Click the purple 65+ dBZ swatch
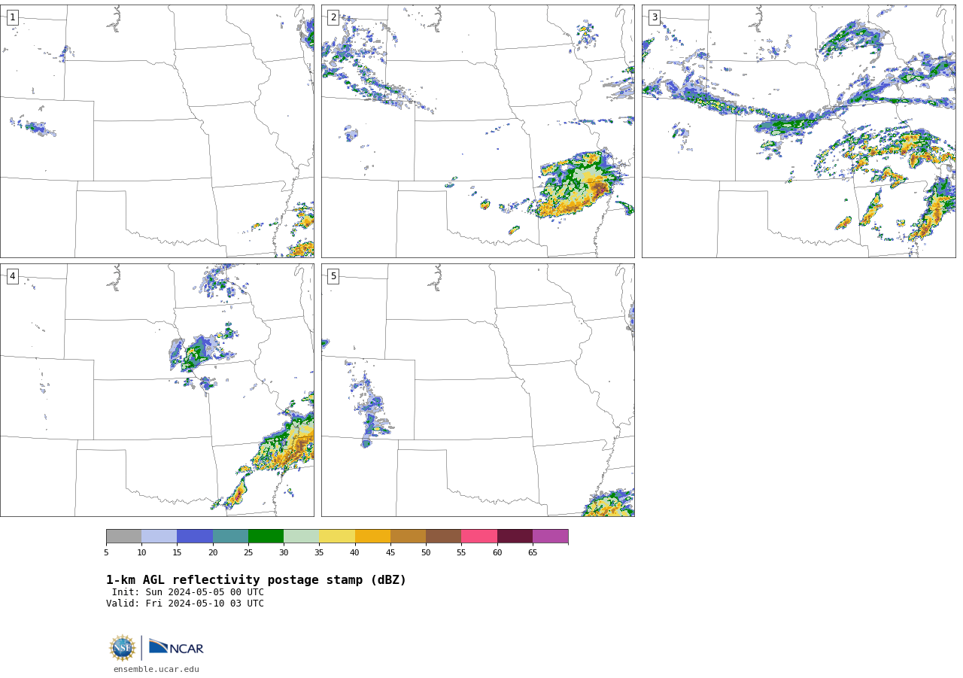 (x=550, y=536)
